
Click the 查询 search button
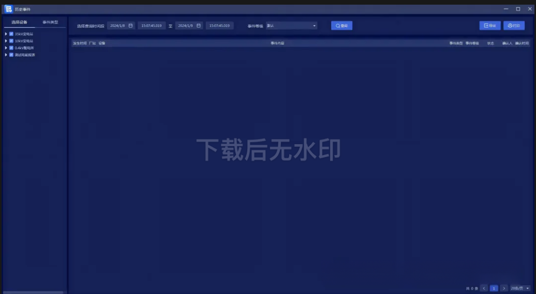pyautogui.click(x=341, y=25)
